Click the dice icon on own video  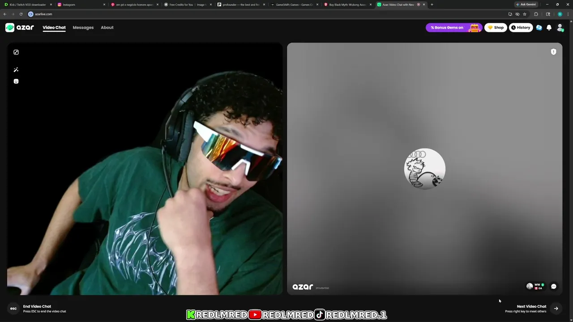point(16,52)
